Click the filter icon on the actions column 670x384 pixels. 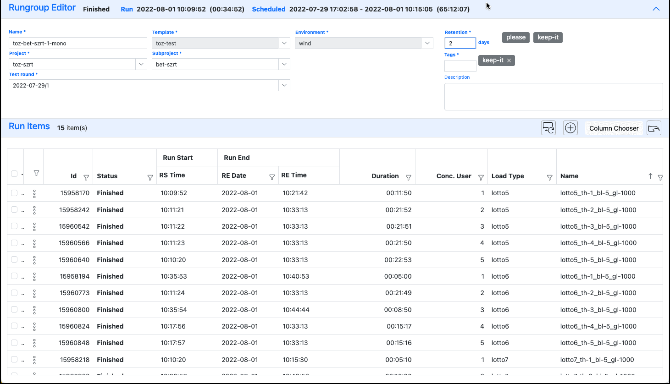click(x=36, y=173)
